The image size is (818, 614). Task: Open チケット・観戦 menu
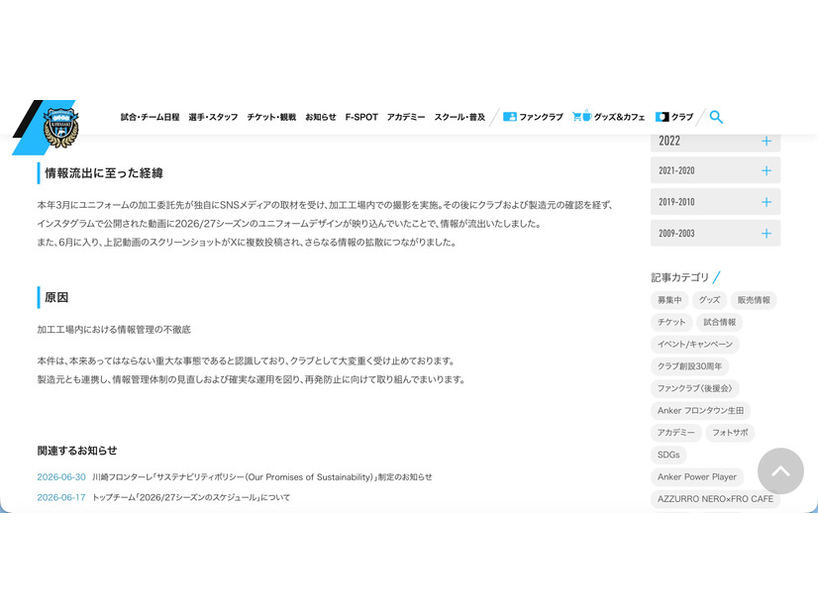click(271, 117)
